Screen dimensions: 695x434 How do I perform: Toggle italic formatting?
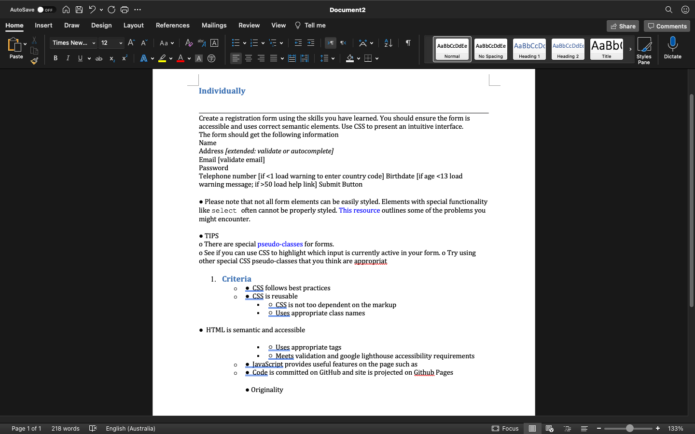coord(68,58)
